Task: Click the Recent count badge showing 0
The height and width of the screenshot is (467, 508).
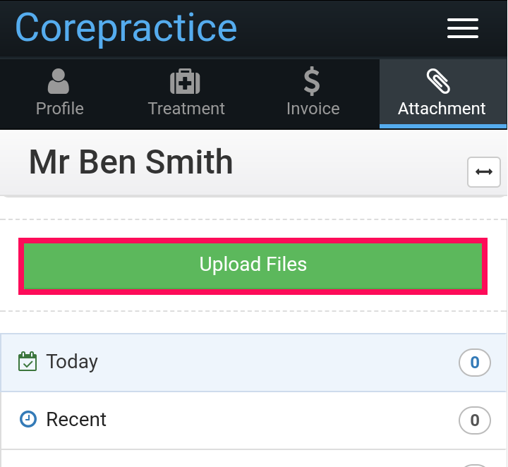Action: pos(475,420)
